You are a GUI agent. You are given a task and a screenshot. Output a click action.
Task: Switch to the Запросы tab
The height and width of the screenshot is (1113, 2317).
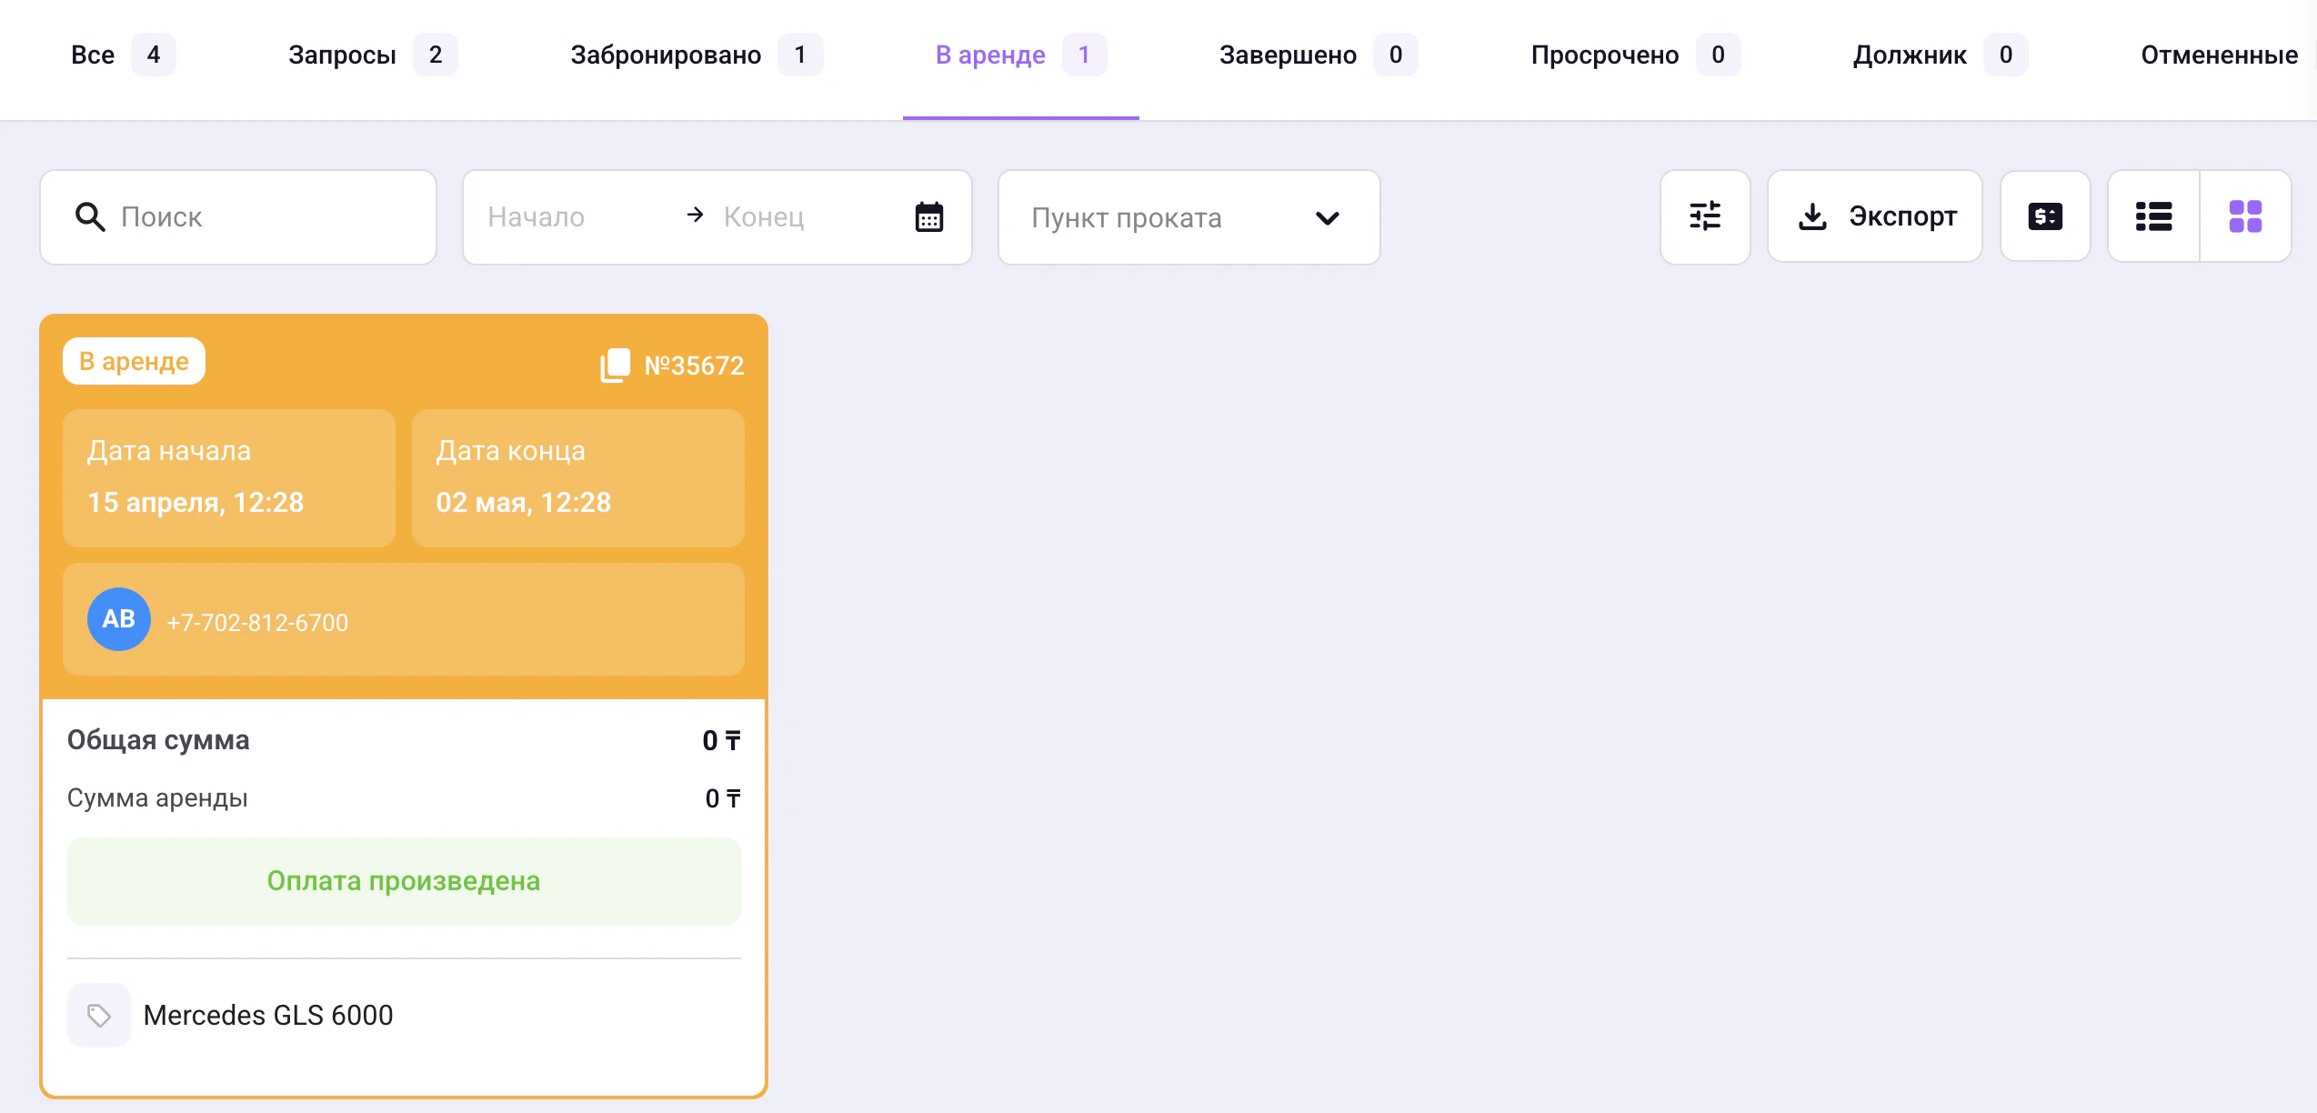click(x=342, y=55)
